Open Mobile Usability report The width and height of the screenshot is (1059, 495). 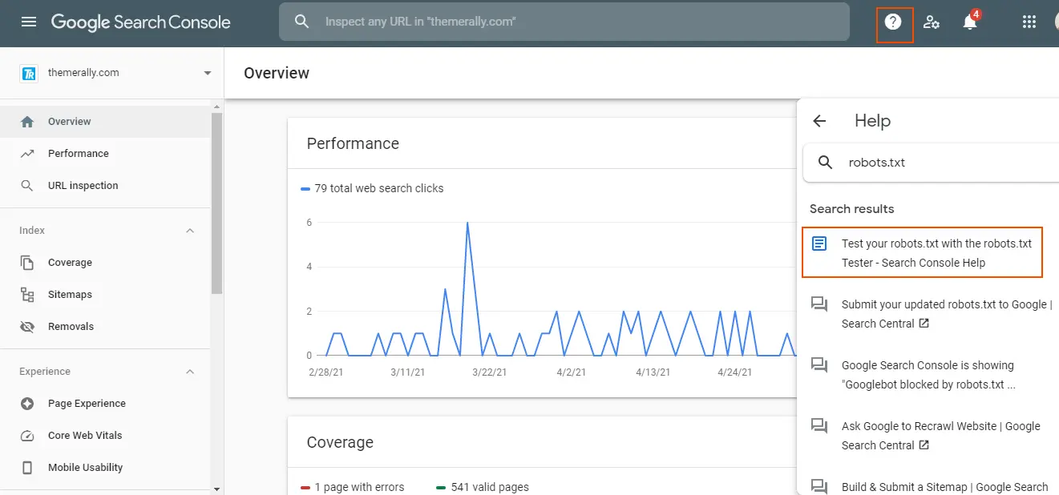coord(105,468)
